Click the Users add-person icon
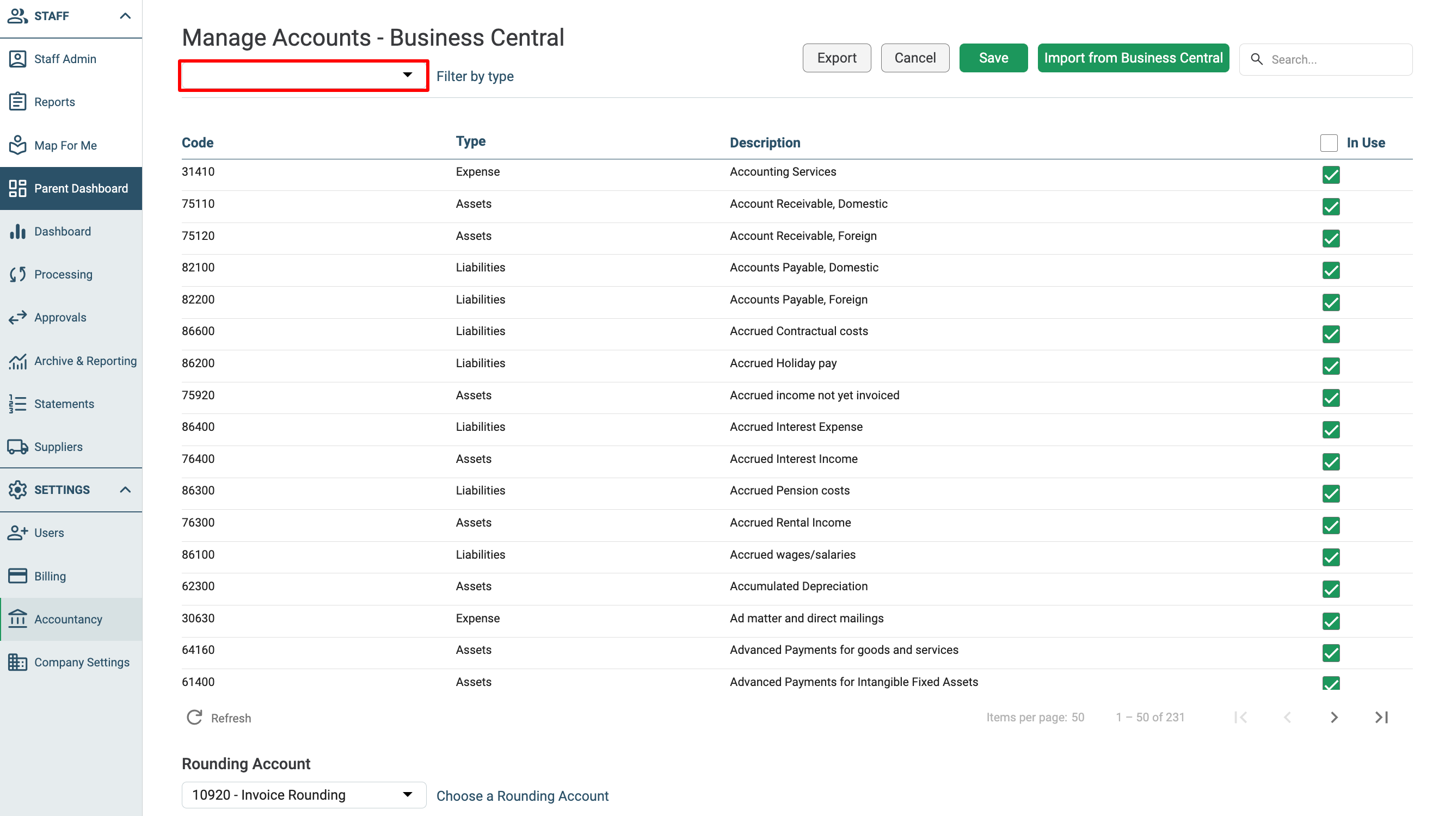1451x816 pixels. click(x=17, y=533)
